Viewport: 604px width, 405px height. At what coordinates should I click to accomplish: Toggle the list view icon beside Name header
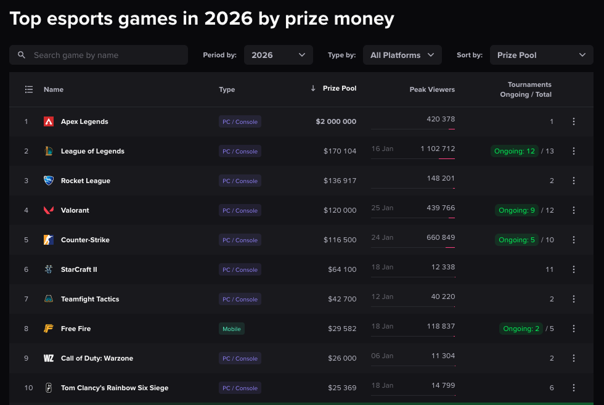pyautogui.click(x=28, y=89)
